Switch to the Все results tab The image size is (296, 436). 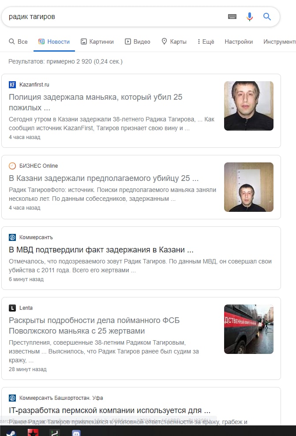(19, 42)
